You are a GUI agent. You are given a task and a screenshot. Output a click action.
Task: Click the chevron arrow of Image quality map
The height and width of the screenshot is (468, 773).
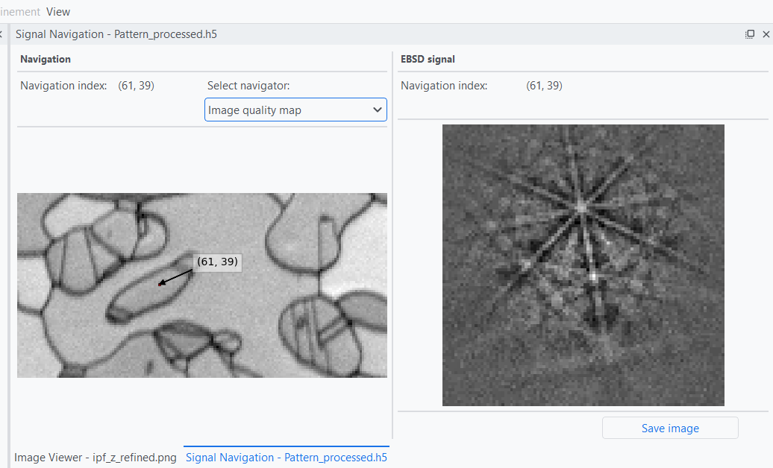pyautogui.click(x=377, y=110)
